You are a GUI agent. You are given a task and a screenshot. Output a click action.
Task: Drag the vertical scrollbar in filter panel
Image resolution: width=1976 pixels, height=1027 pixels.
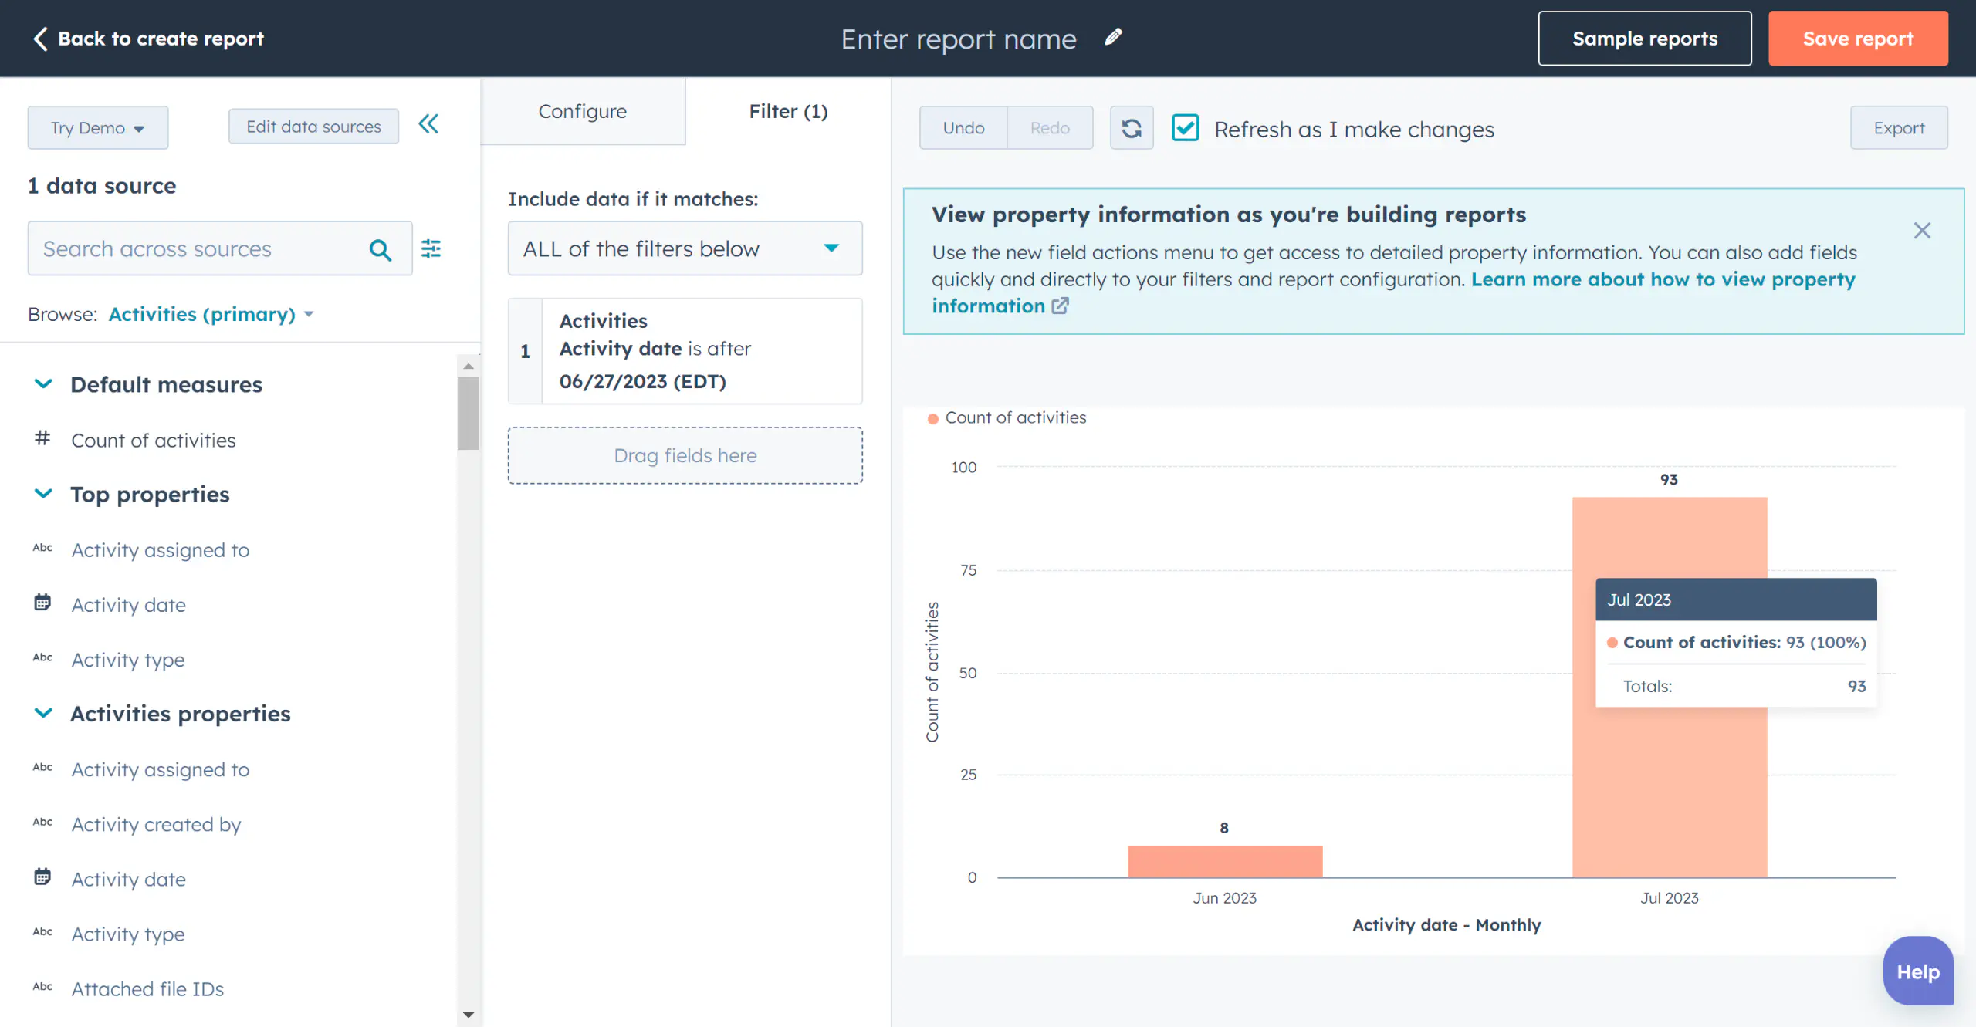pyautogui.click(x=466, y=405)
